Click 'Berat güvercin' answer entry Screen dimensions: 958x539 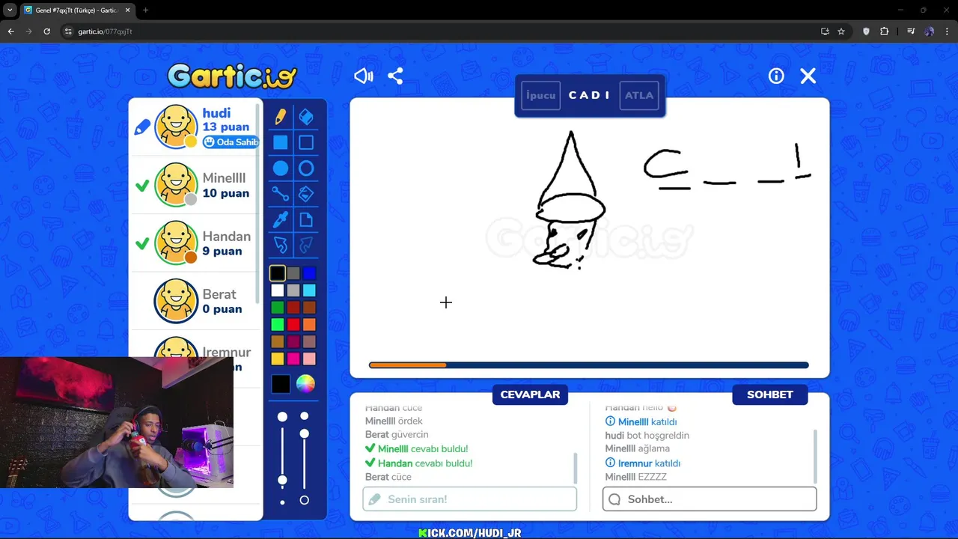coord(397,434)
